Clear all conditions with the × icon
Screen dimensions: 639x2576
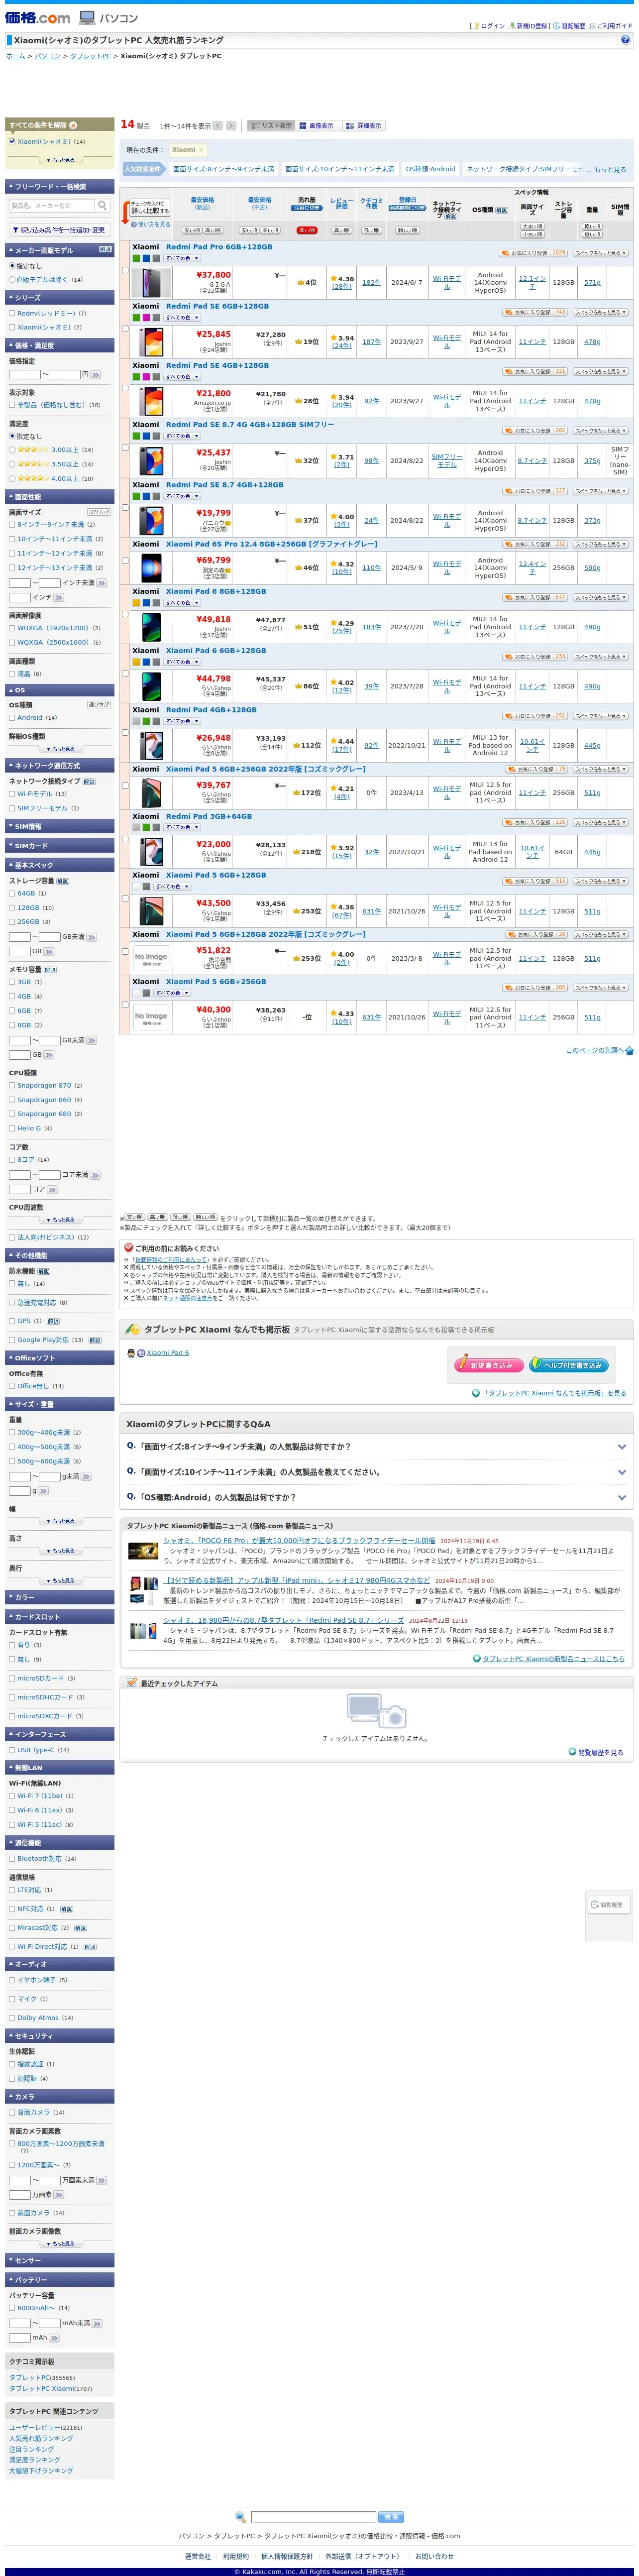[72, 125]
